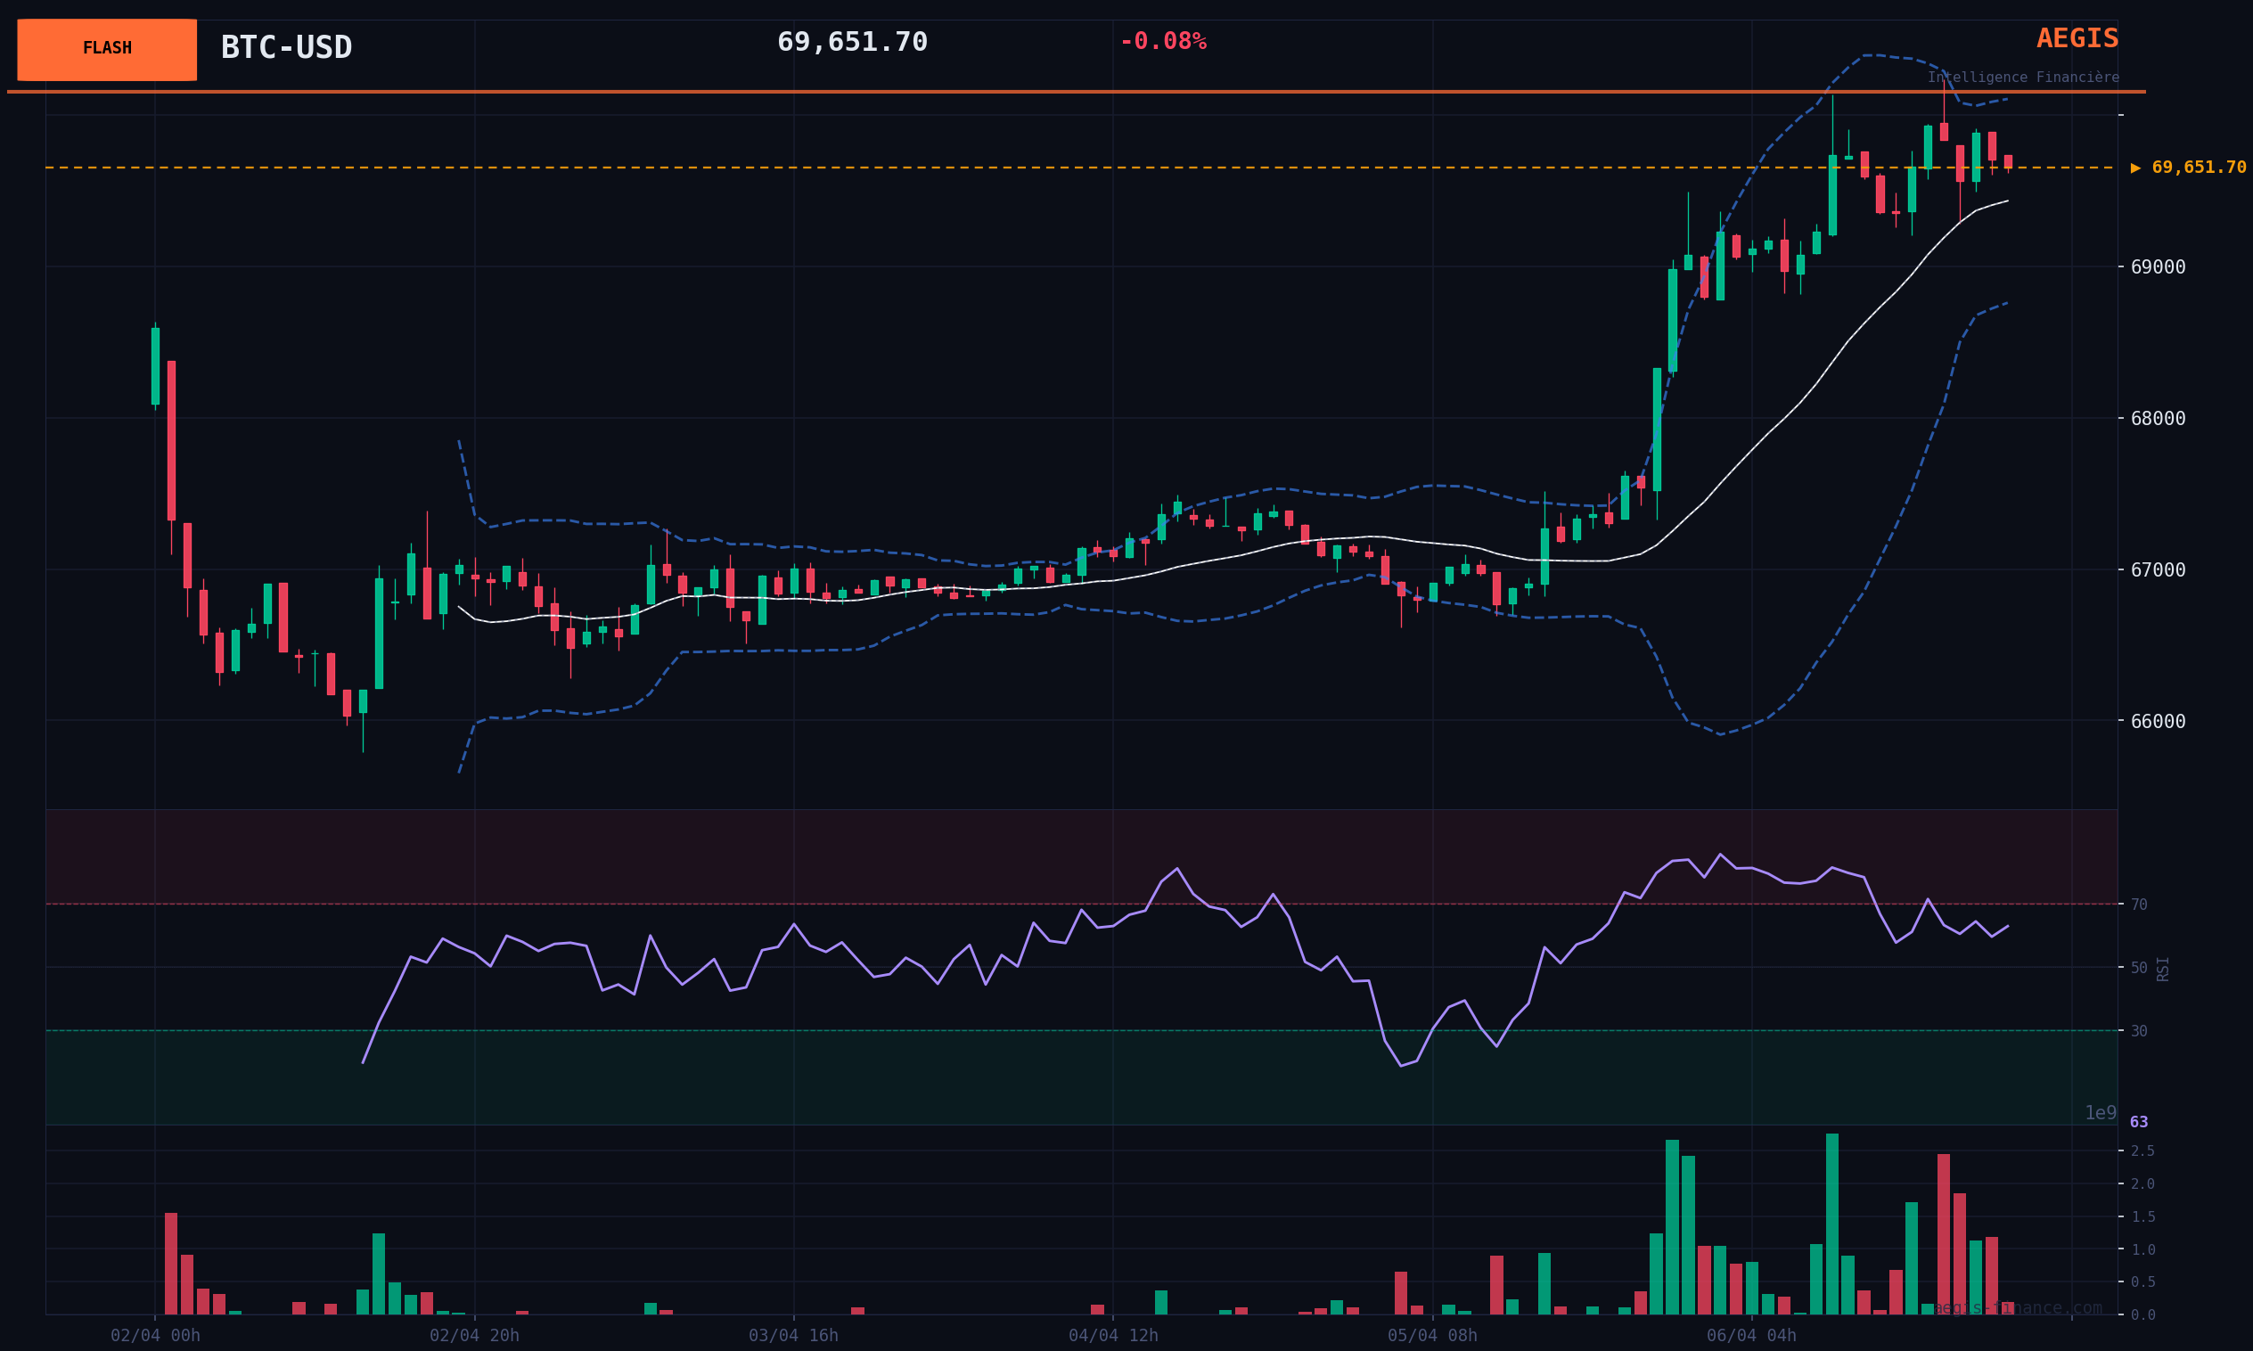Click the volume axis 2.5 label
Image resolution: width=2253 pixels, height=1351 pixels.
[x=2142, y=1150]
